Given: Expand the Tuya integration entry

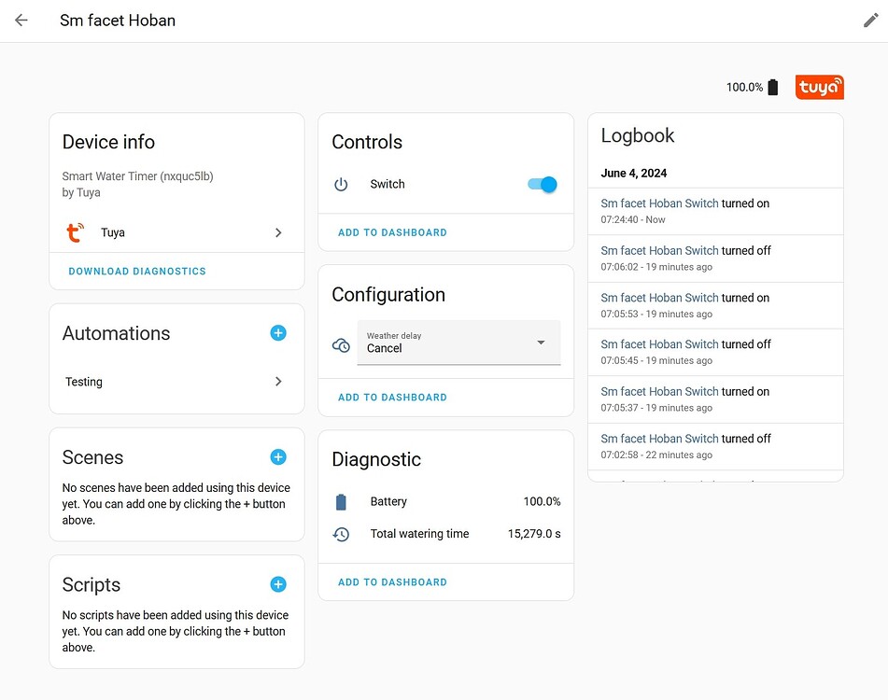Looking at the screenshot, I should (x=277, y=232).
